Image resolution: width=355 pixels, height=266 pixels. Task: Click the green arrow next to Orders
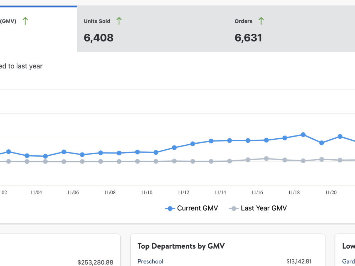[261, 21]
